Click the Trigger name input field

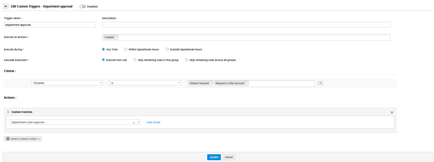point(50,25)
